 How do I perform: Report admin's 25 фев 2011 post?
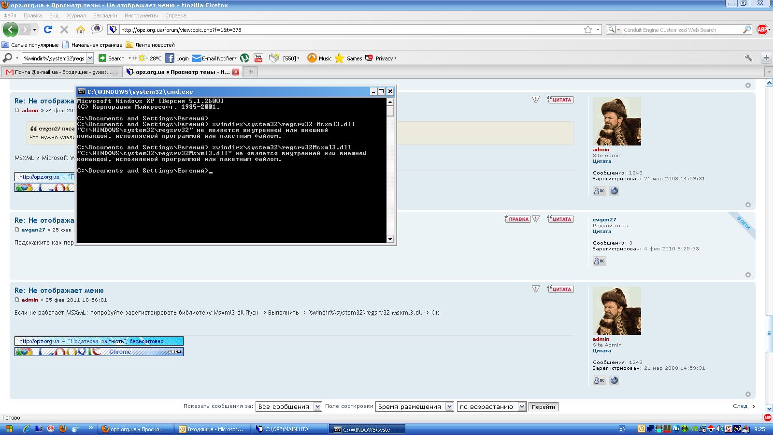536,289
